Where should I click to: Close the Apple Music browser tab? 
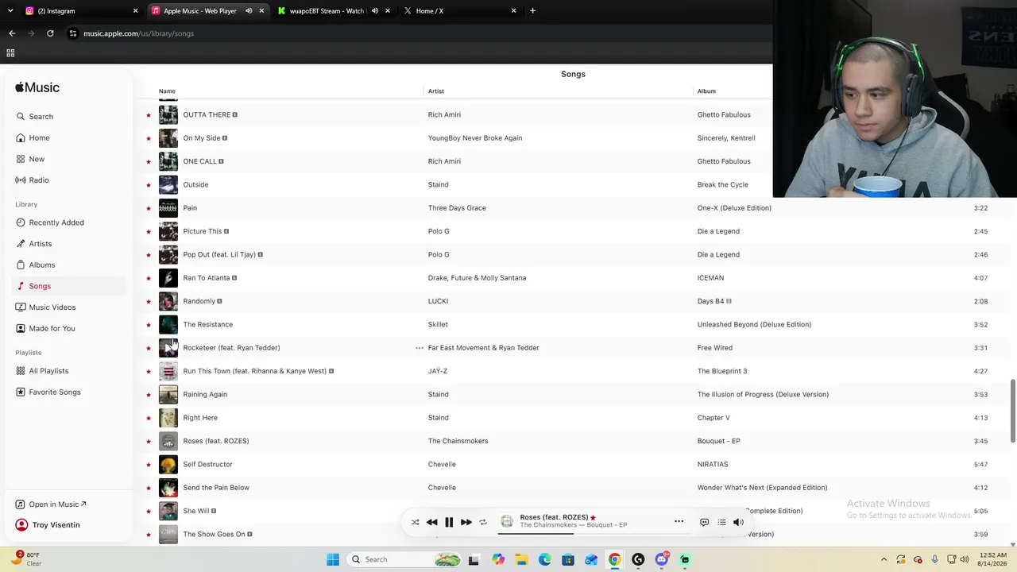click(261, 11)
